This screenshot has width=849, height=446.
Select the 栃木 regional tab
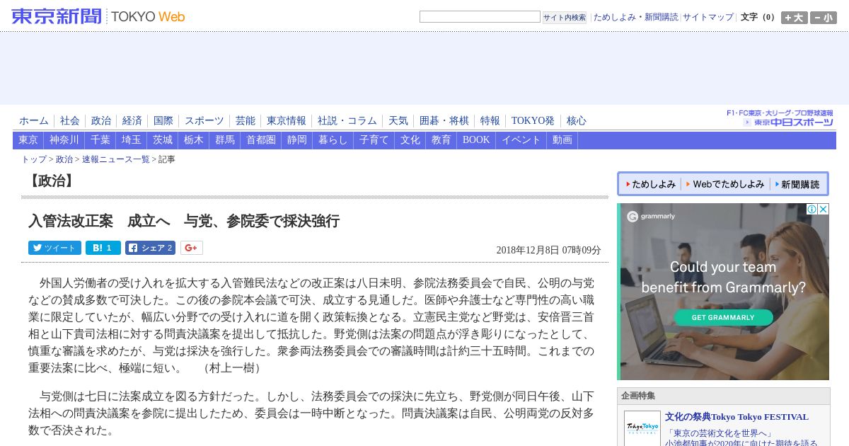click(194, 140)
